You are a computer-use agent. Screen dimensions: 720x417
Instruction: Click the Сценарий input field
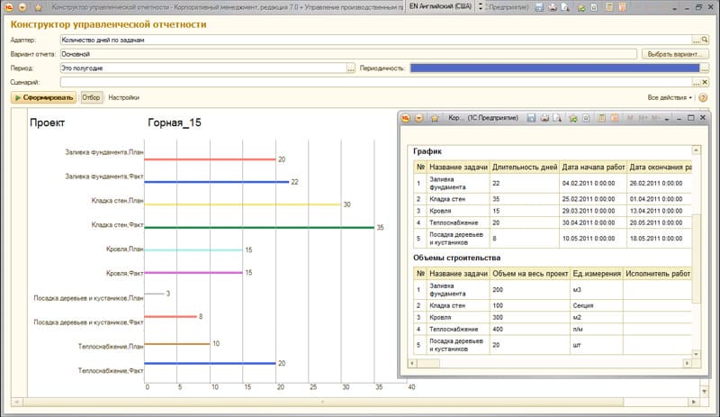375,82
